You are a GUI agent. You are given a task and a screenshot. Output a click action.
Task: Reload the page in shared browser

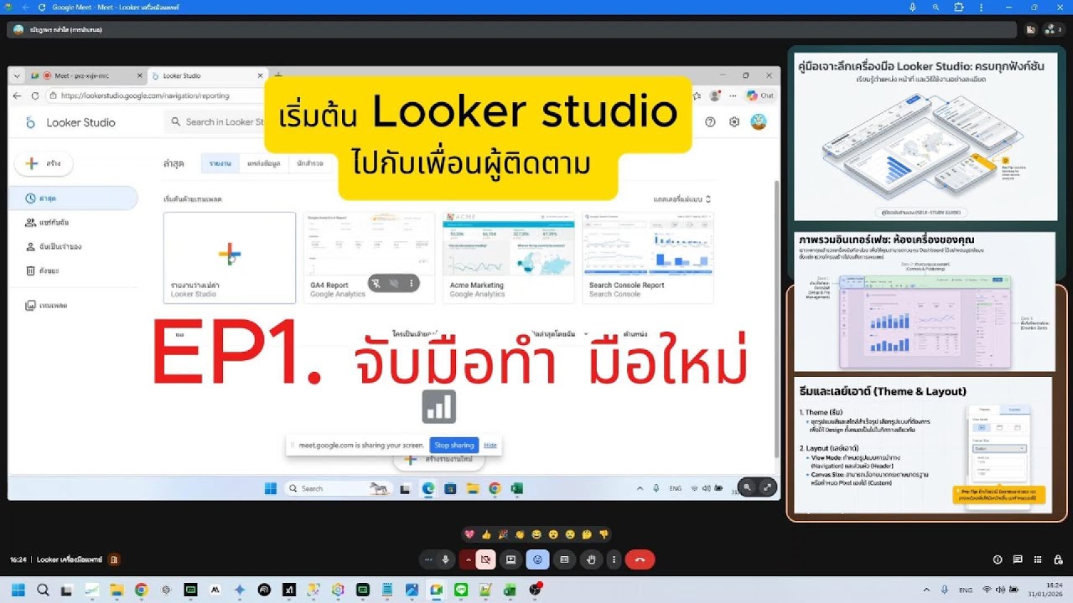[34, 95]
